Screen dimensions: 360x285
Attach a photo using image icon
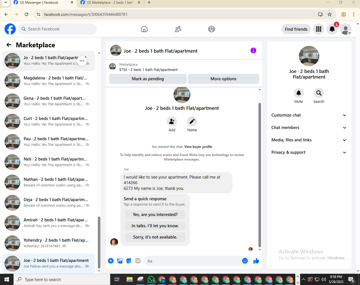pos(120,261)
